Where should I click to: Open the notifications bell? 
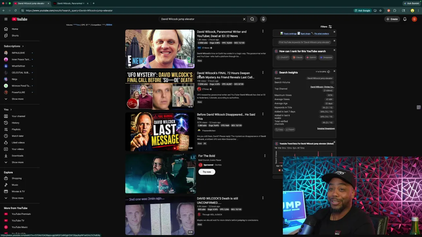tap(405, 19)
